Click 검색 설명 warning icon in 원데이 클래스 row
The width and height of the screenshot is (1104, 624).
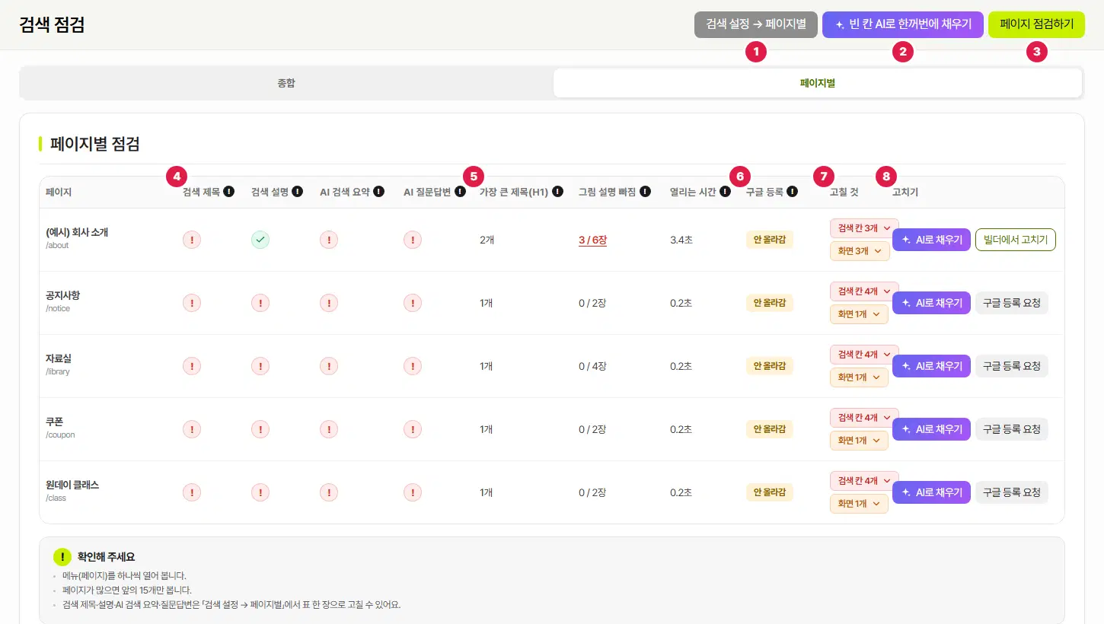[260, 492]
